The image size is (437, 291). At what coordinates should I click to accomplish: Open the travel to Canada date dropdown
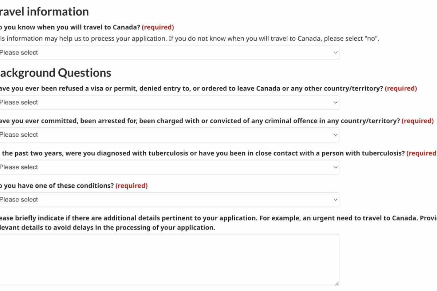pyautogui.click(x=168, y=52)
